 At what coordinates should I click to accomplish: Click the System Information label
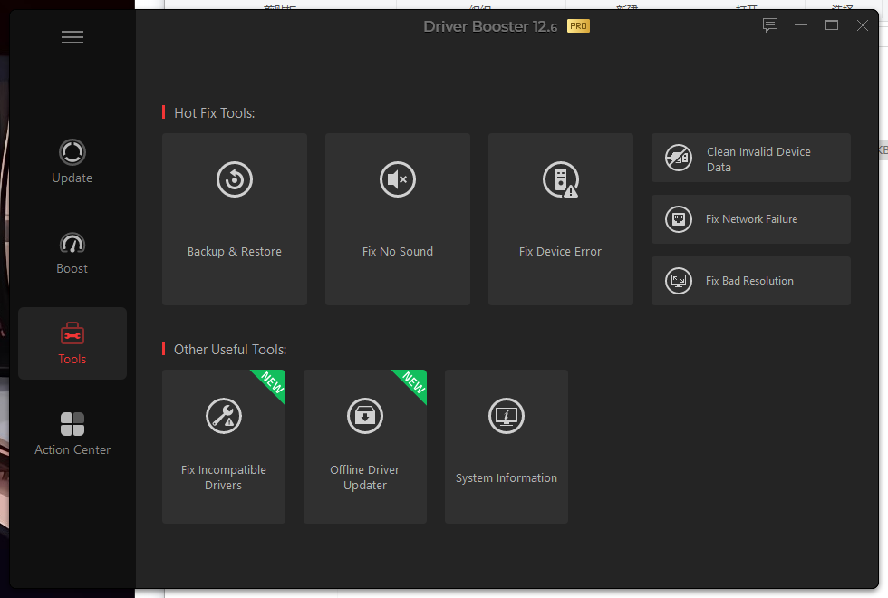point(507,478)
